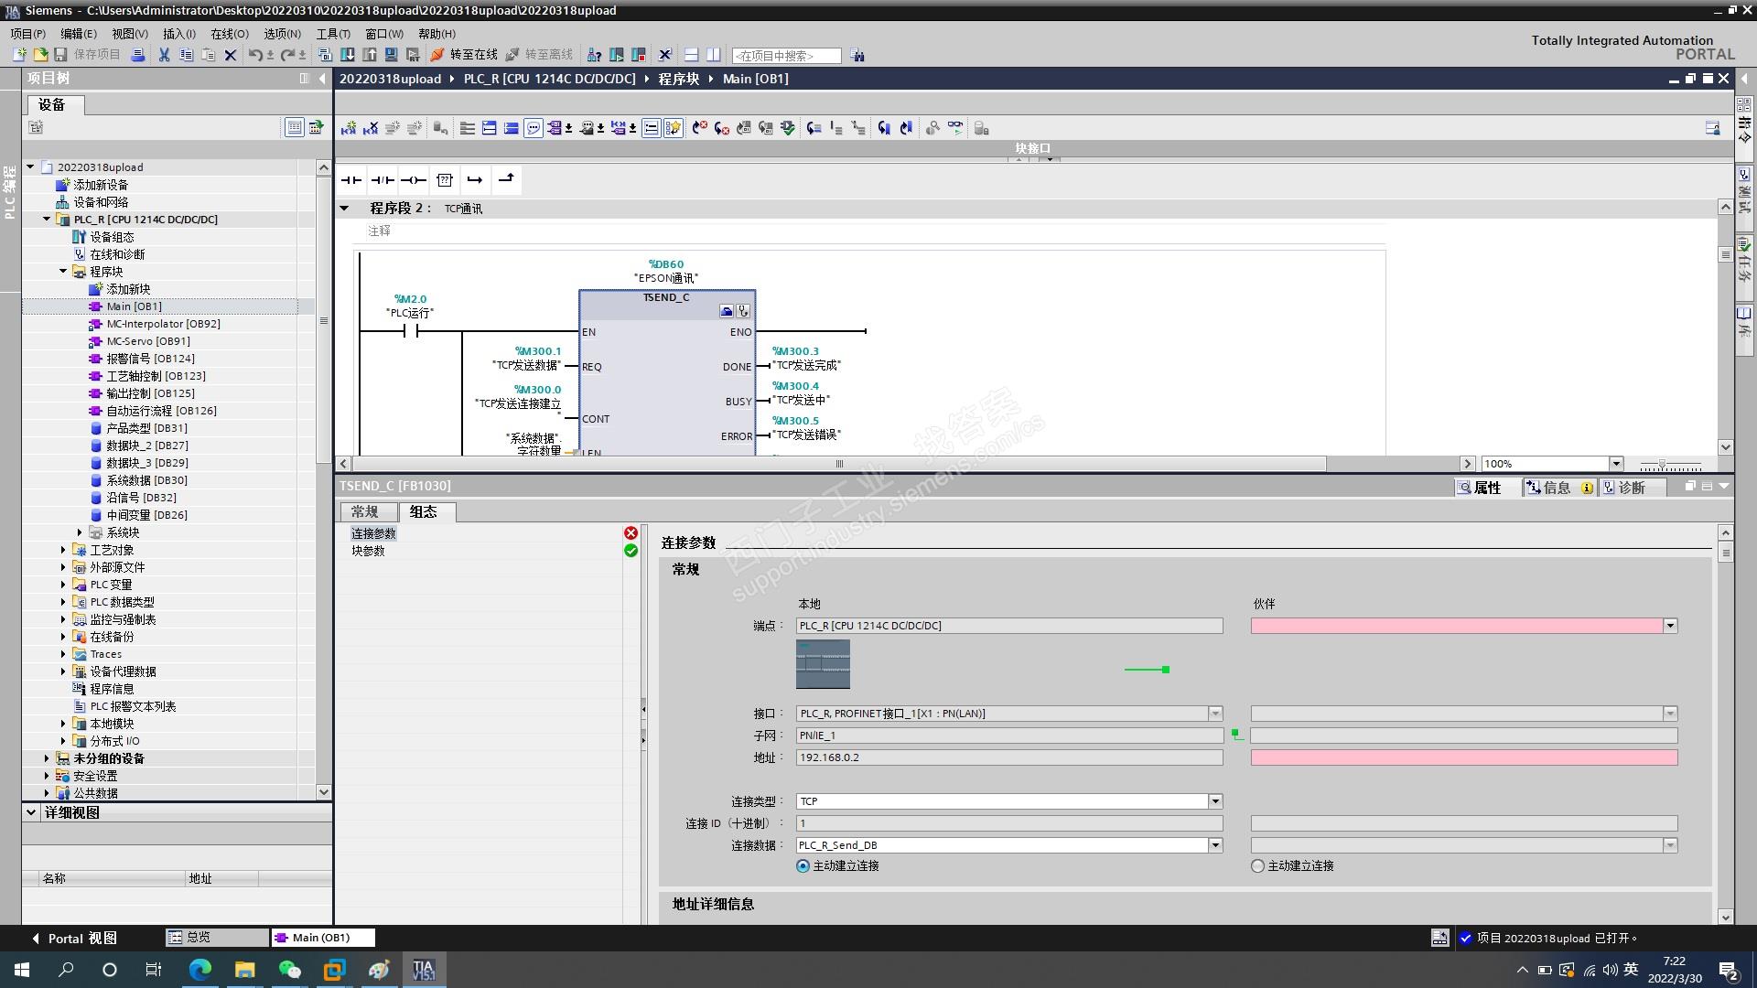The image size is (1757, 988).
Task: Click the cut scissors icon in the toolbar
Action: click(164, 55)
